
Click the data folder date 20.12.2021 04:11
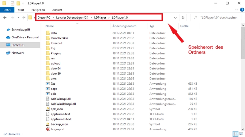point(123,33)
